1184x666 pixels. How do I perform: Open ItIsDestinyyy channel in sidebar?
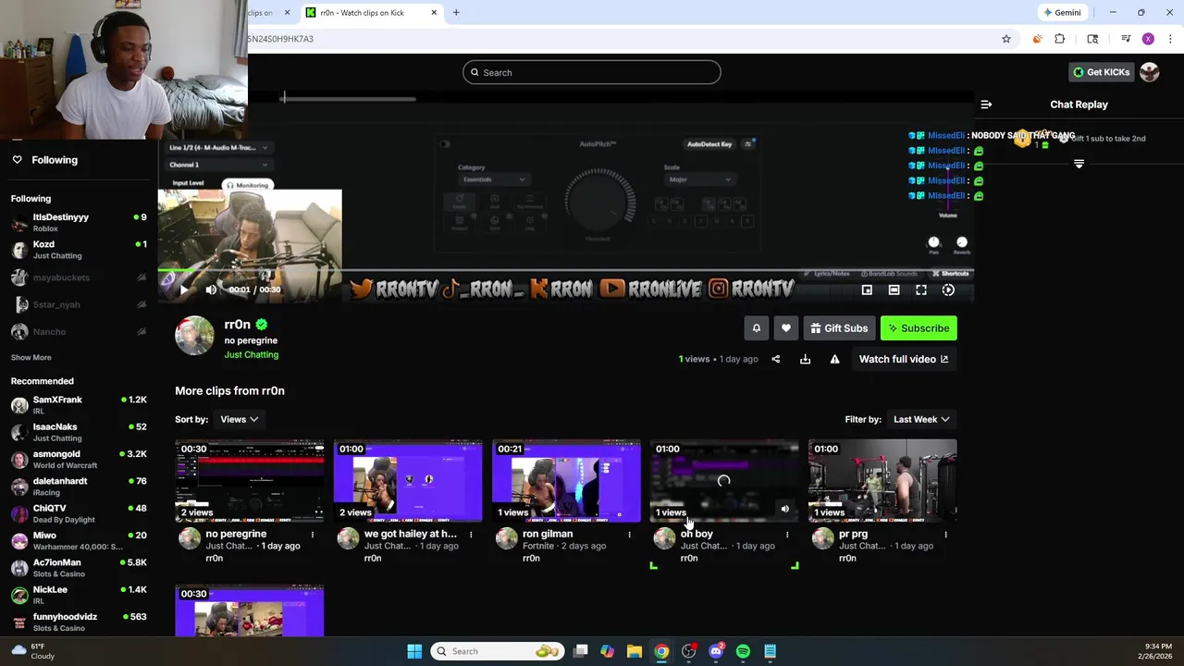[79, 223]
